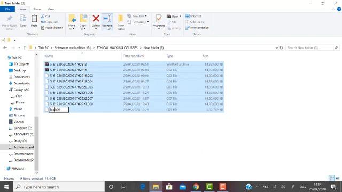Expand the address bar history dropdown
Viewport: 342px width, 192px height.
click(x=277, y=47)
